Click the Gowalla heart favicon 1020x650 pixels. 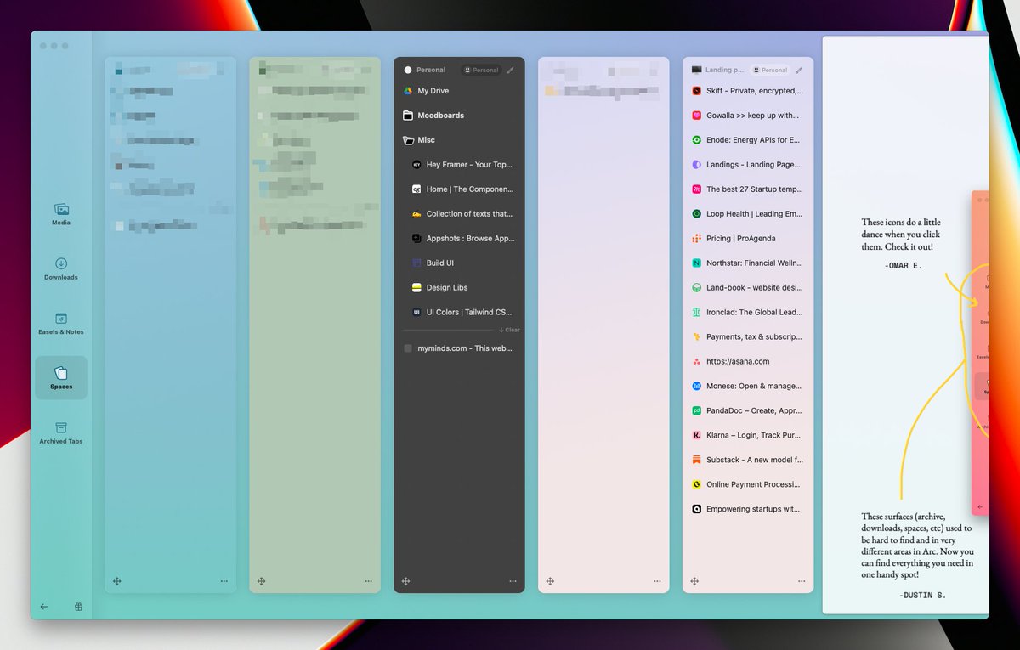tap(696, 116)
